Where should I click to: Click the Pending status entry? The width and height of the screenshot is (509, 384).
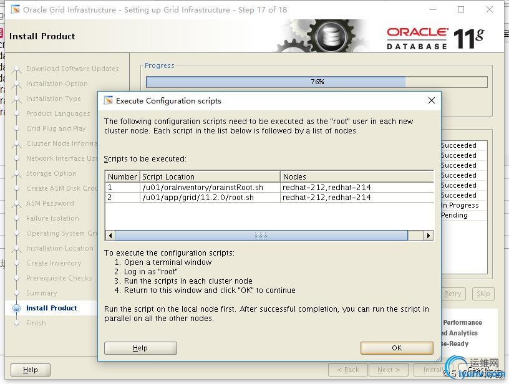(455, 215)
